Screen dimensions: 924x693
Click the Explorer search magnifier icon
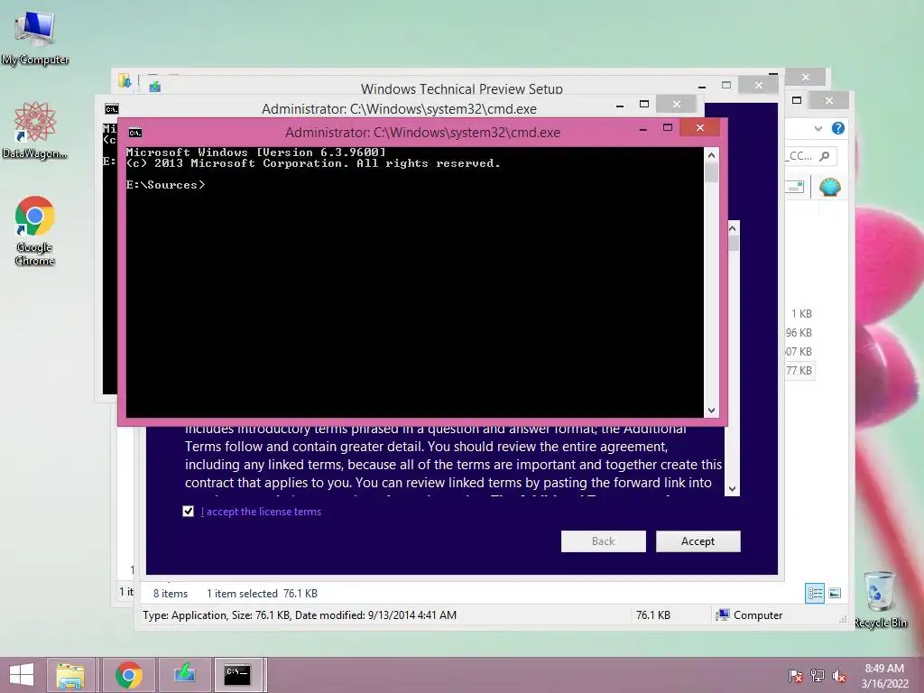[x=825, y=155]
